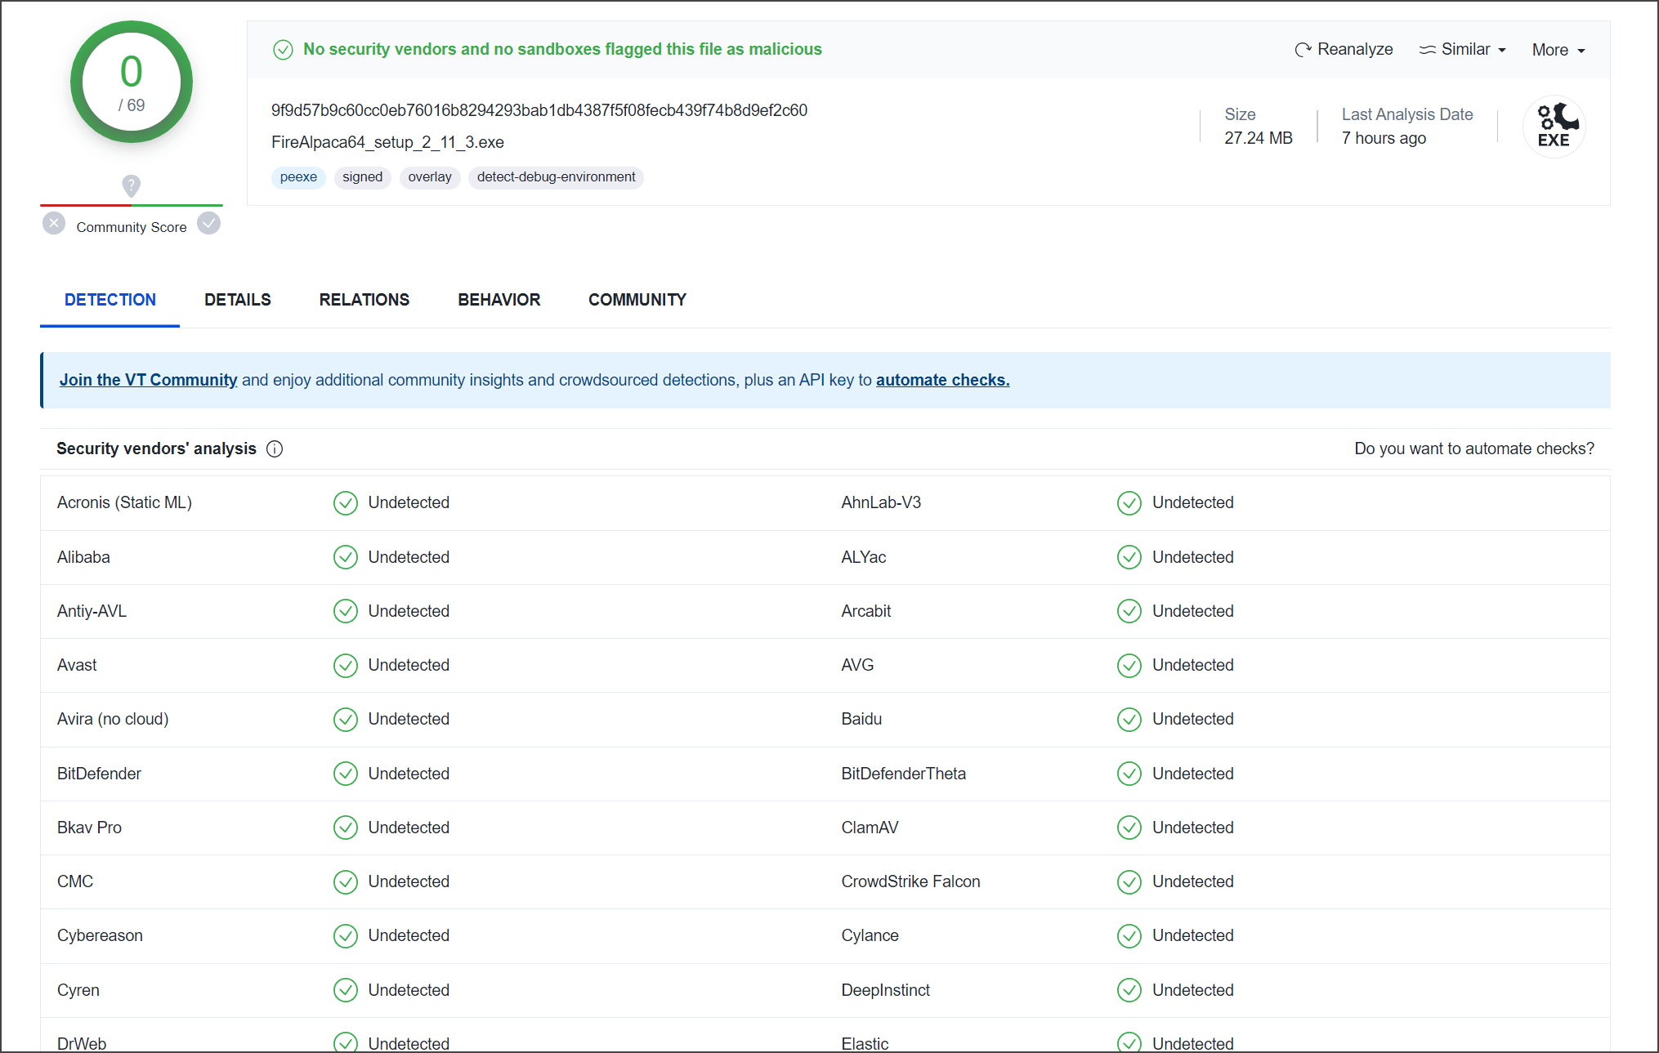This screenshot has height=1053, width=1659.
Task: Click the EXE file type icon
Action: [1554, 127]
